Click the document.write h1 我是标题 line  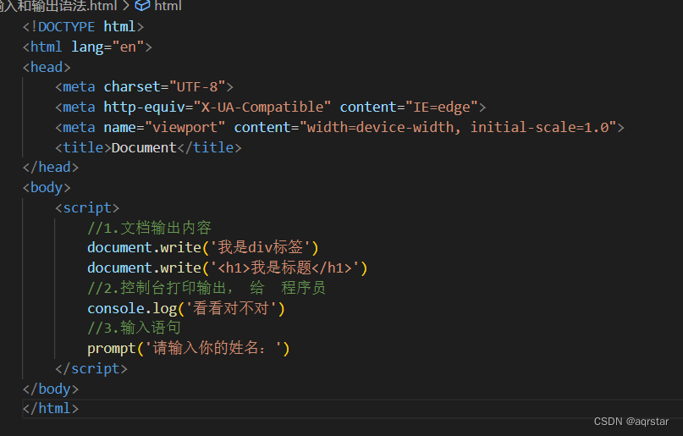pos(228,268)
